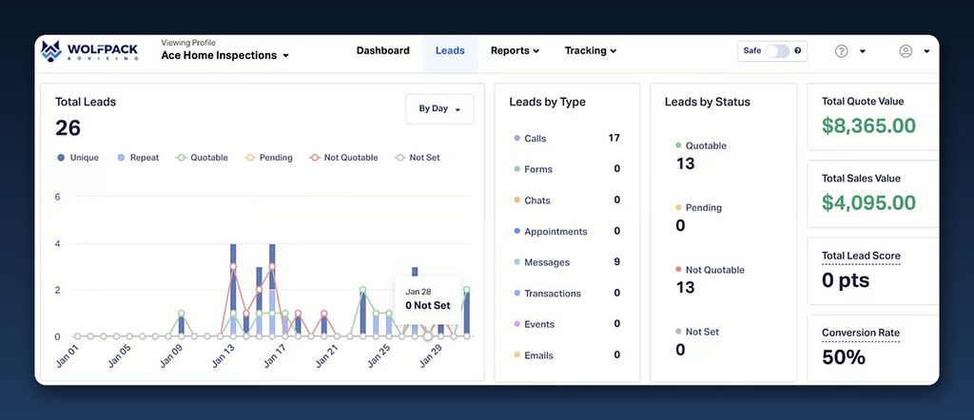Toggle the Not Quotable series in legend
Screen dimensions: 974x420
click(x=343, y=158)
